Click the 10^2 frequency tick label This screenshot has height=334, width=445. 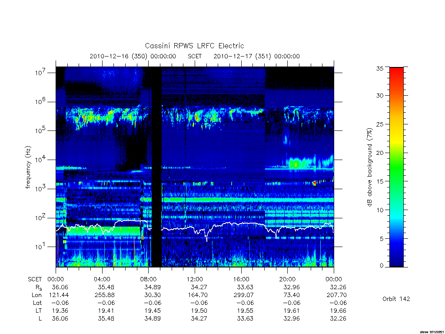pyautogui.click(x=41, y=217)
